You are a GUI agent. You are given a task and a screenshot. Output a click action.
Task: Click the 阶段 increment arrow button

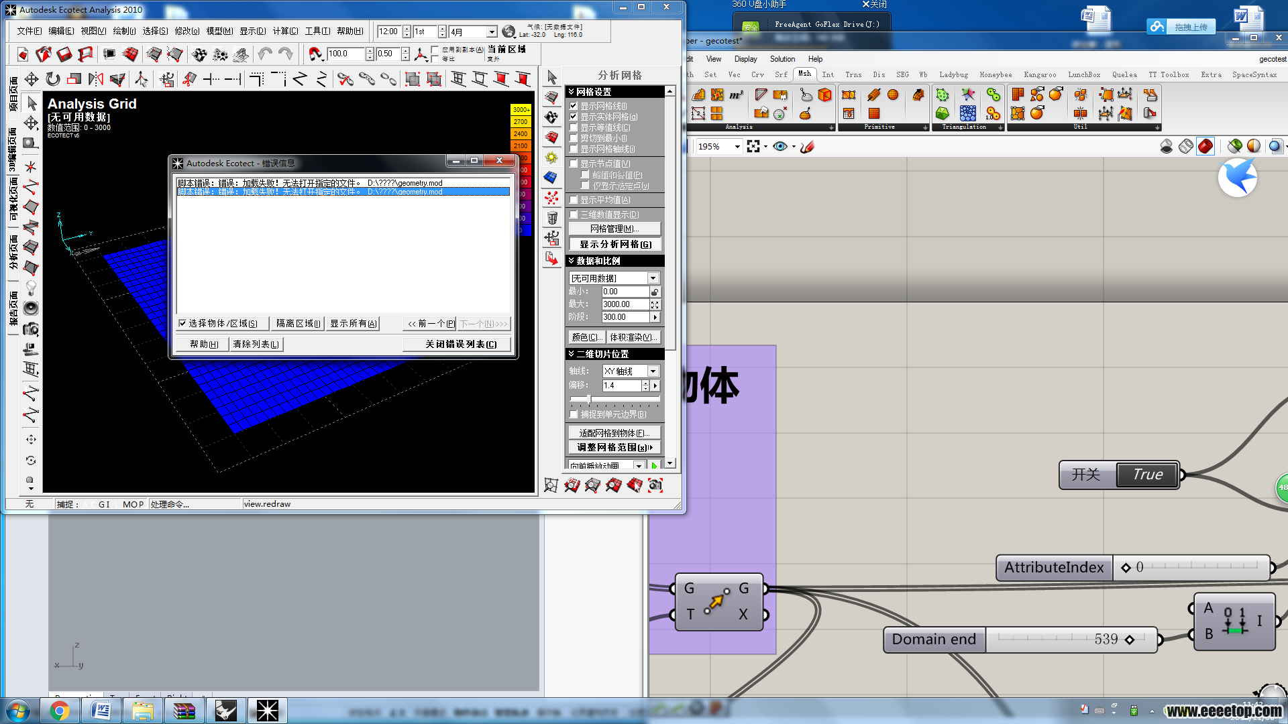[655, 317]
